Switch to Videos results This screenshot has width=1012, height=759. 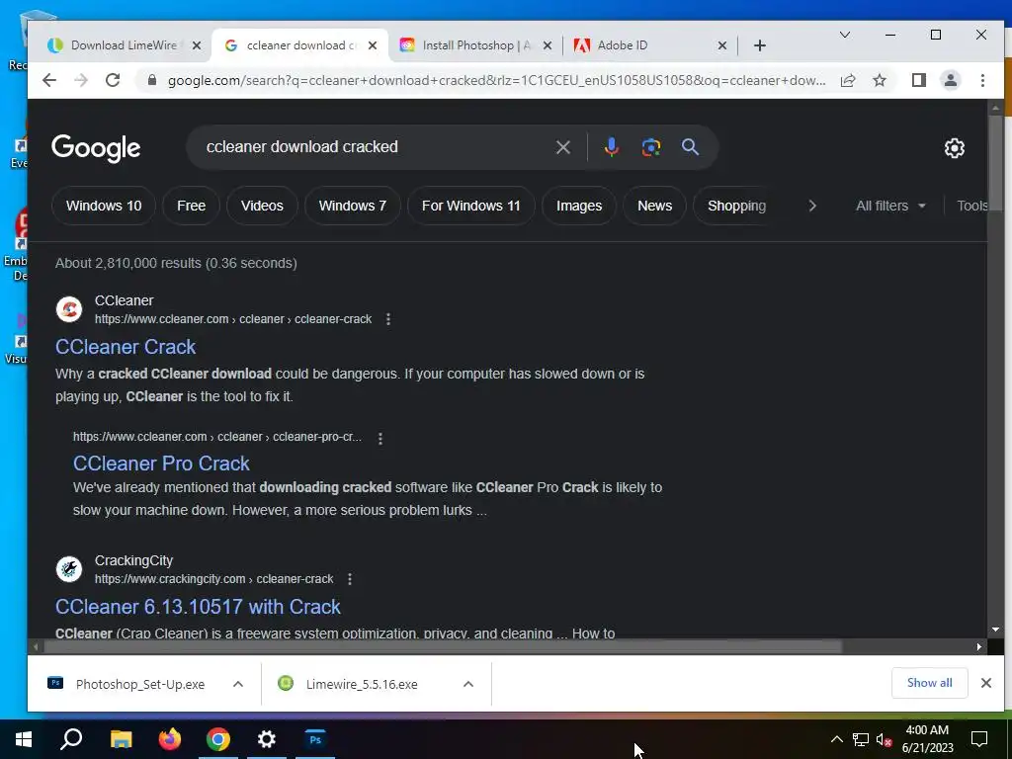[x=262, y=206]
